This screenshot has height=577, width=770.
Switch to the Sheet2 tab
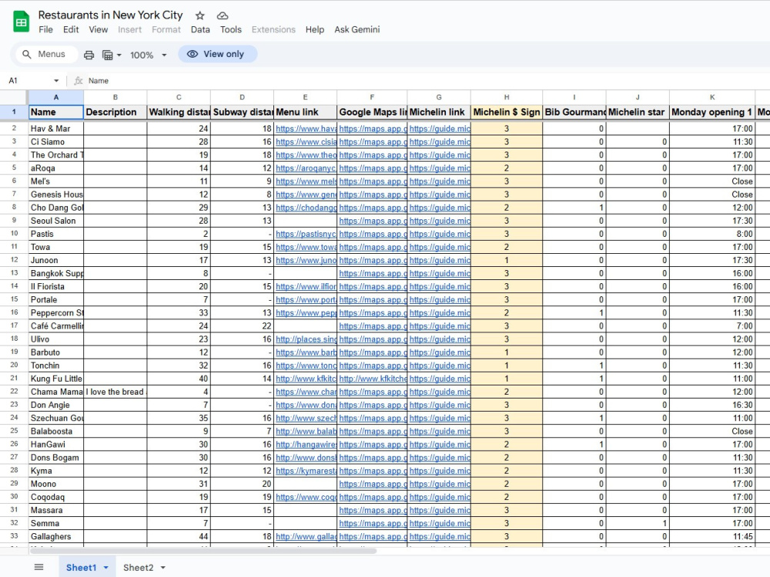pyautogui.click(x=138, y=568)
